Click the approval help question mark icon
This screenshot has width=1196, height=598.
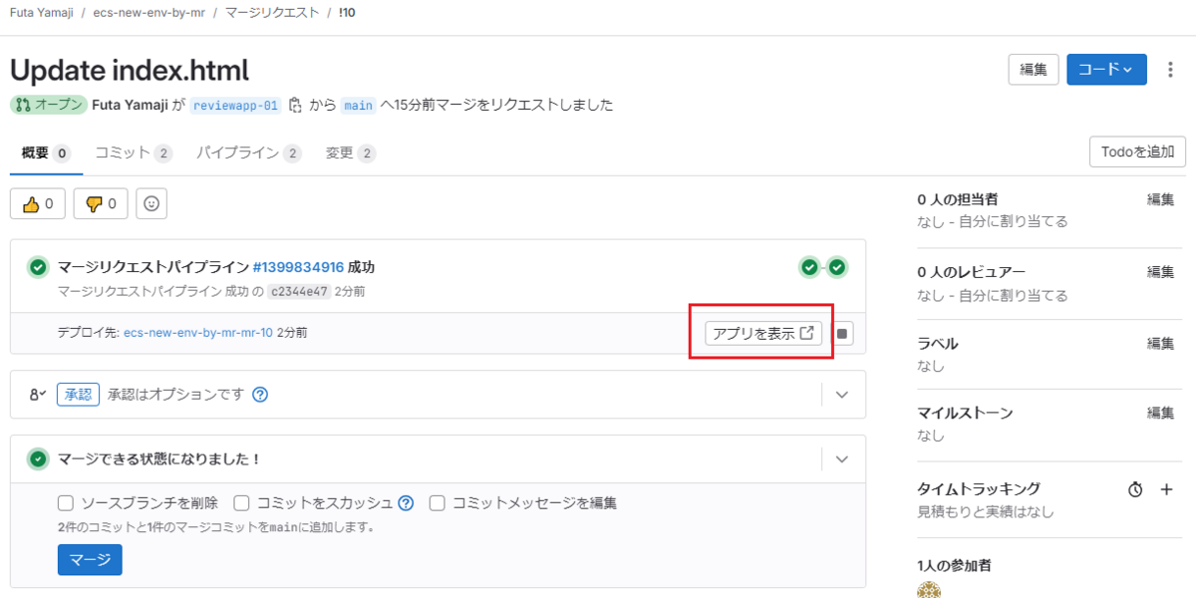(260, 395)
